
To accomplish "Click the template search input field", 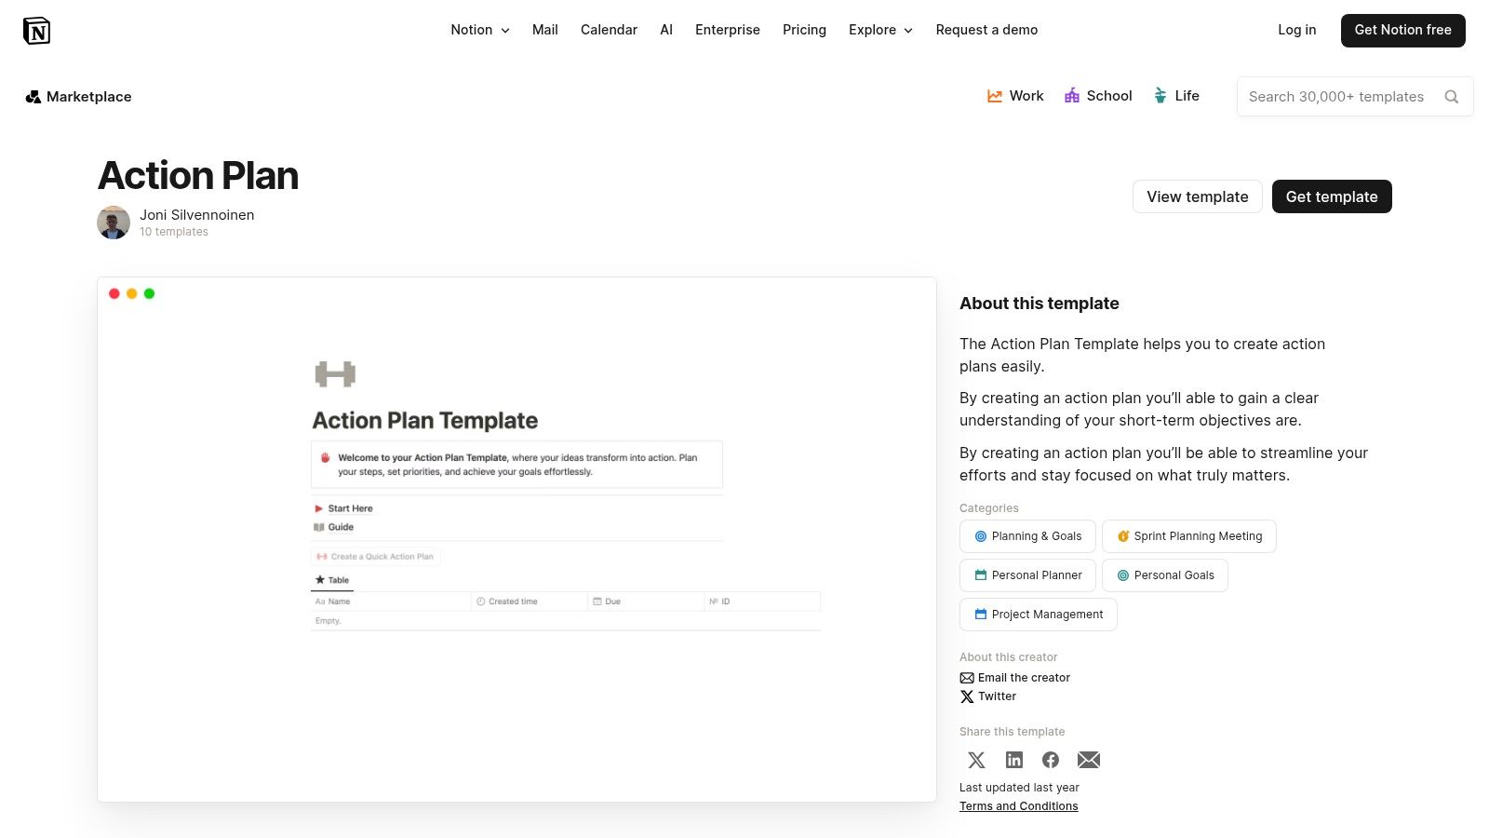I will click(1340, 96).
